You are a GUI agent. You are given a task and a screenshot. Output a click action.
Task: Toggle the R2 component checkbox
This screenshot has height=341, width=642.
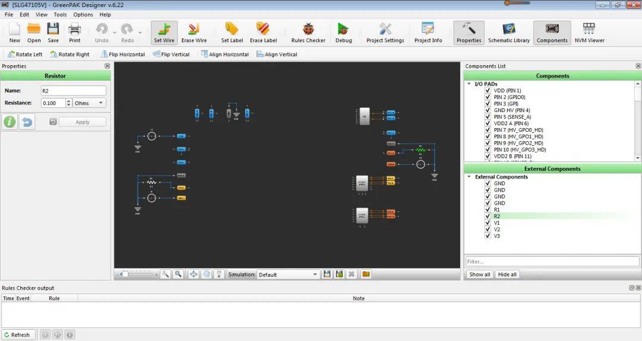click(x=487, y=216)
